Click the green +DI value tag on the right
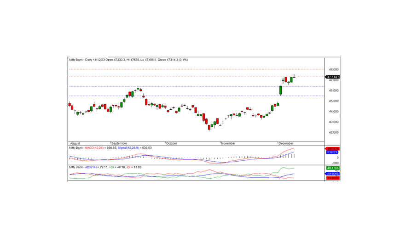 [x=332, y=168]
